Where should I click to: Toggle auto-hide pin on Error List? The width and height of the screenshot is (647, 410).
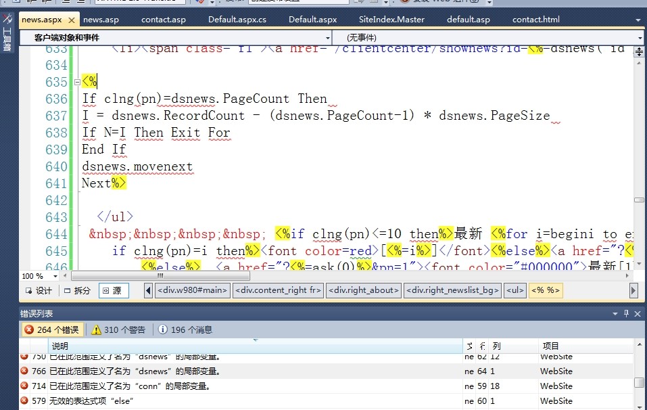pos(626,314)
